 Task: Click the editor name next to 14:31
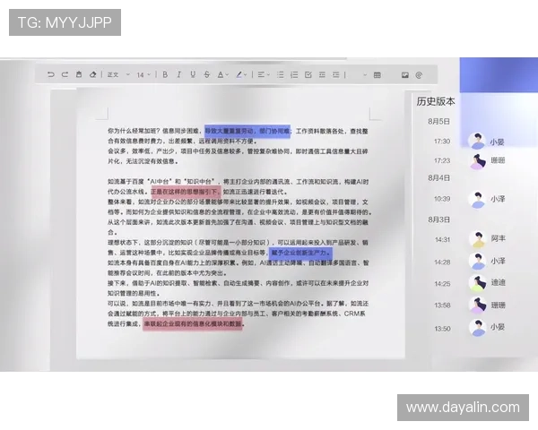498,238
